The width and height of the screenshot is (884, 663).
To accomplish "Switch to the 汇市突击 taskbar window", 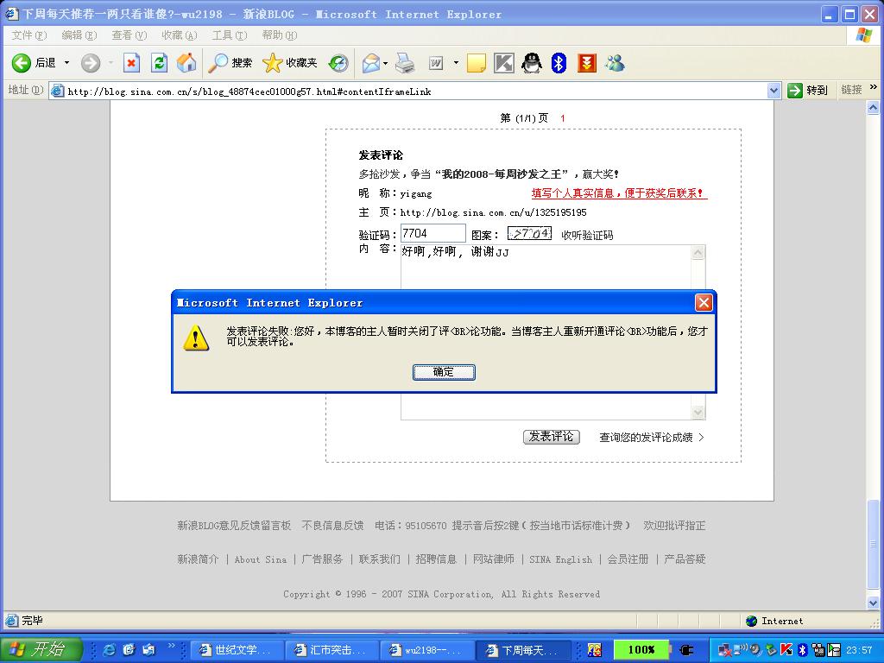I will point(331,650).
